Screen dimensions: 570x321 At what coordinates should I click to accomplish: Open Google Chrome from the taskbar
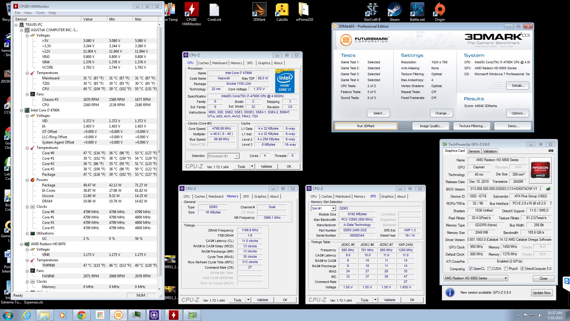click(x=81, y=315)
